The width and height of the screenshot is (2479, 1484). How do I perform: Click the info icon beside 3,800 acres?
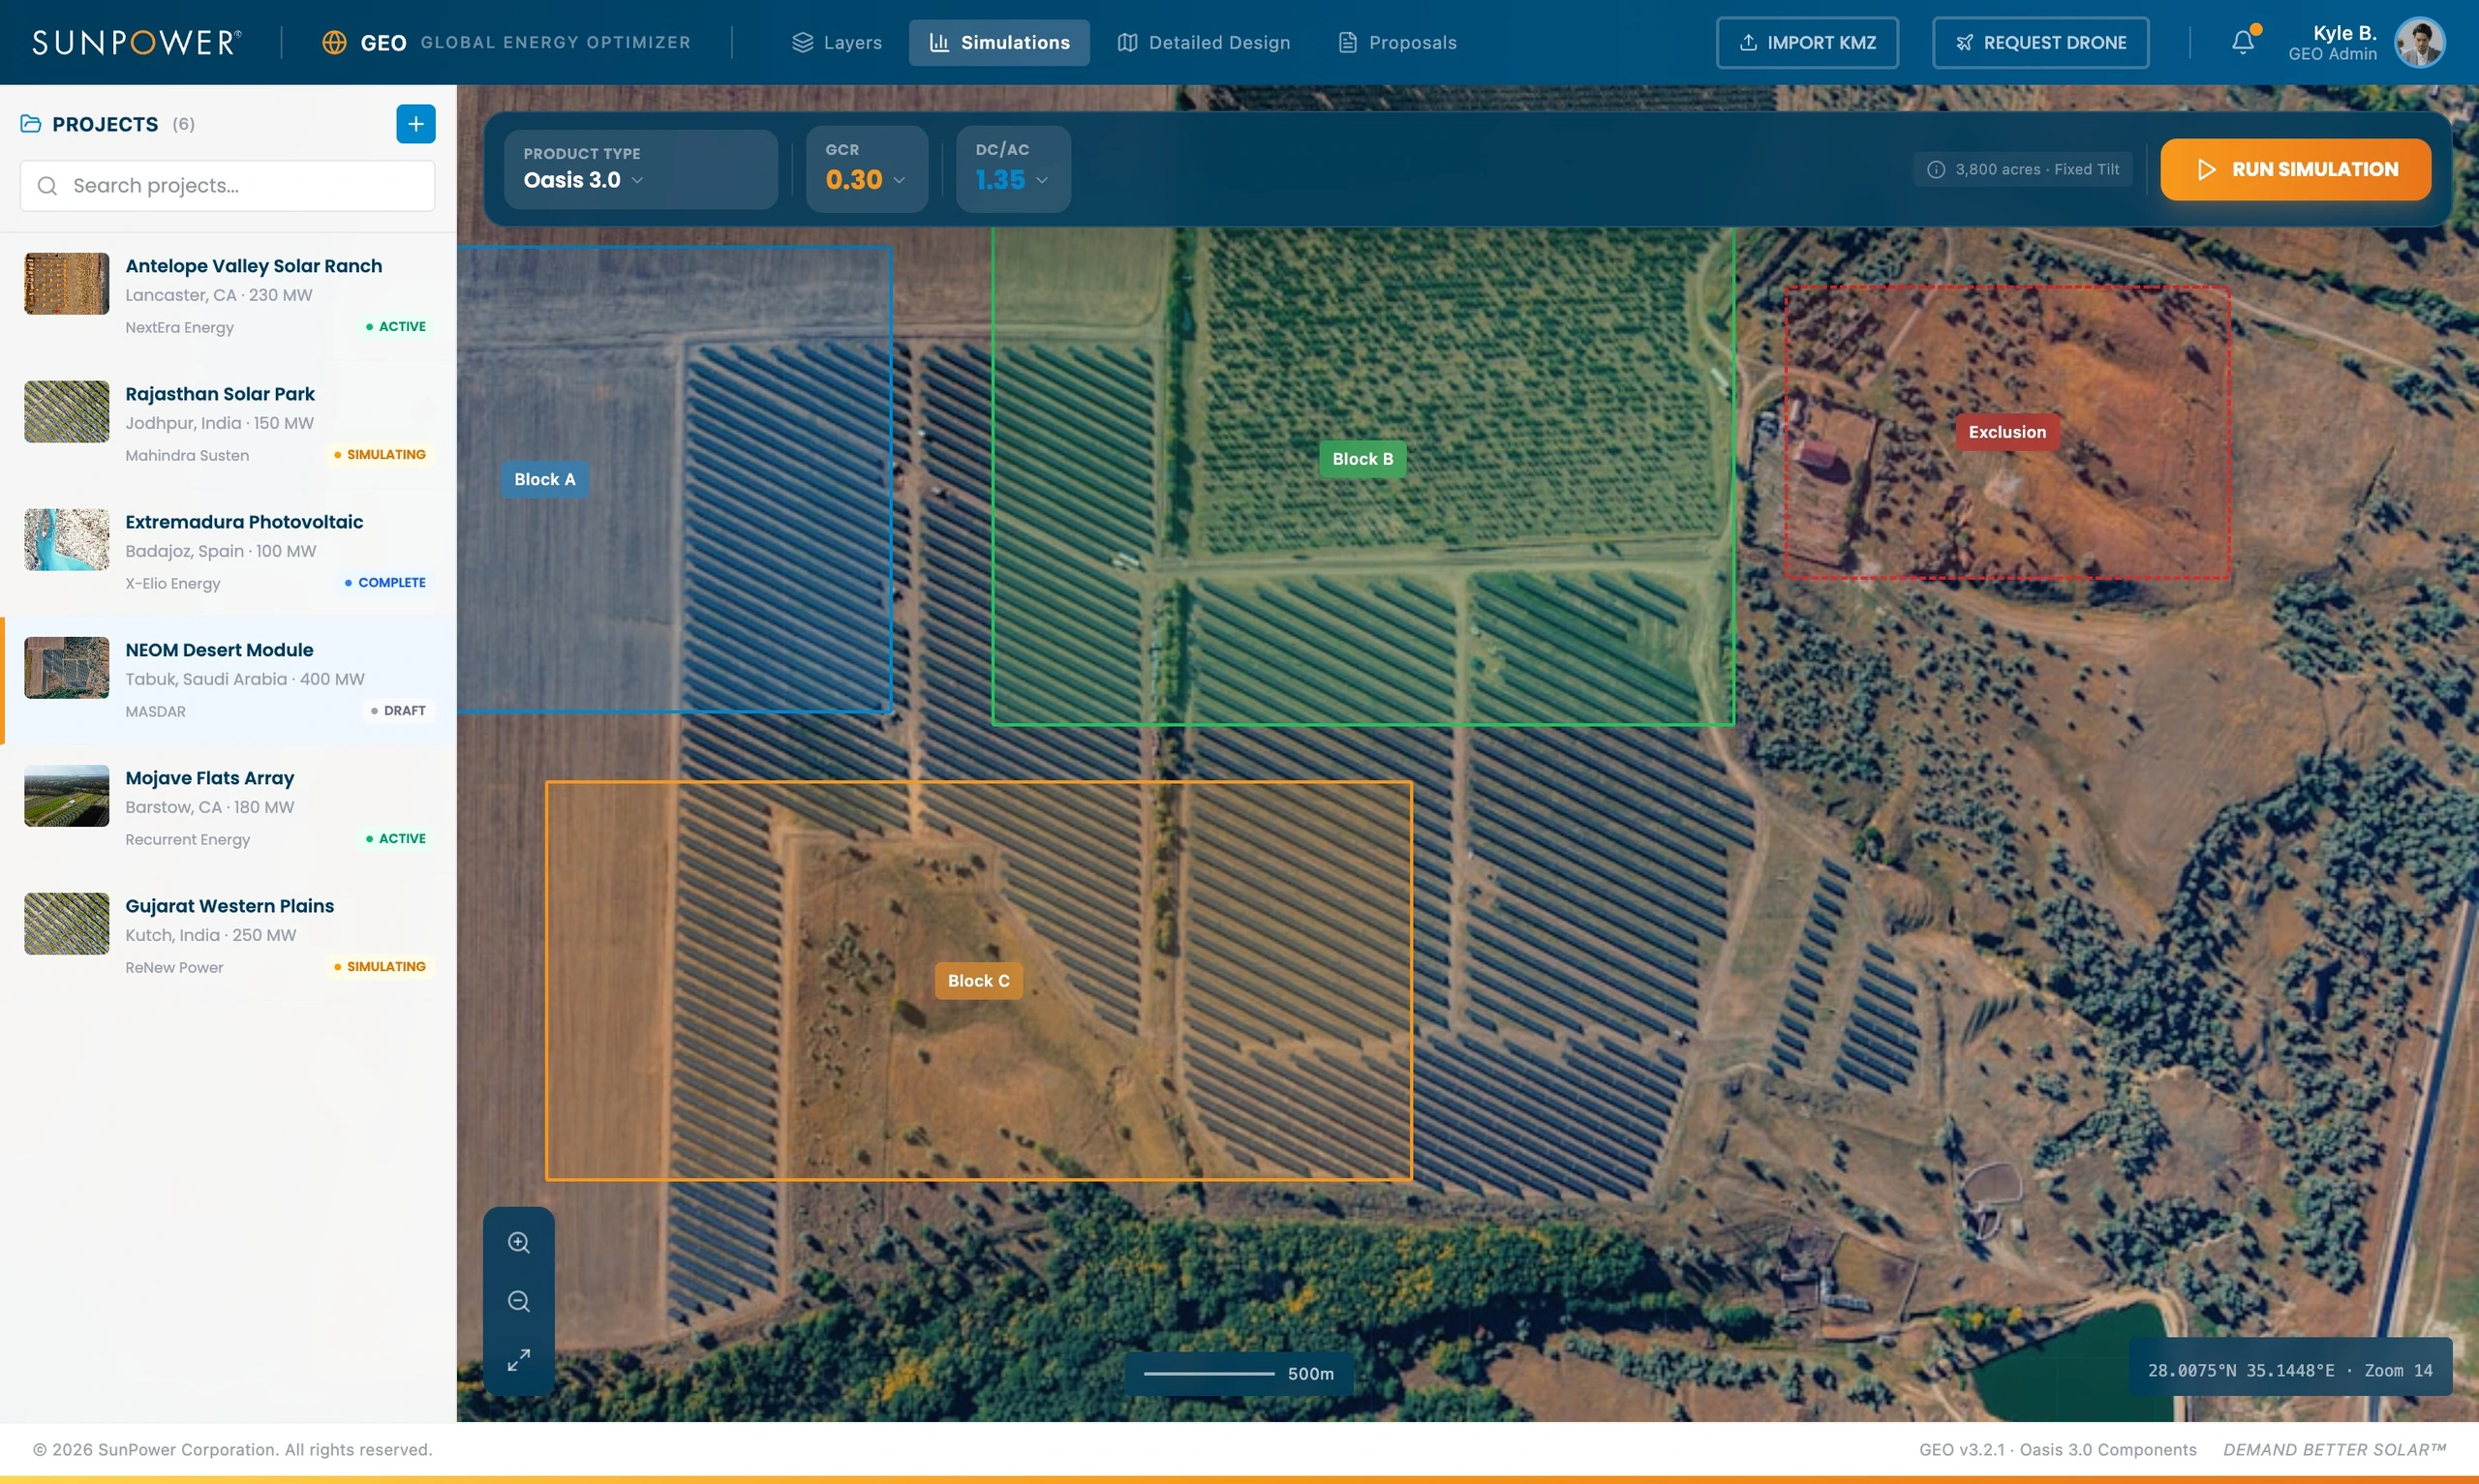1936,170
